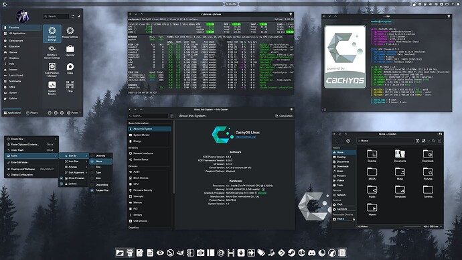The height and width of the screenshot is (260, 462).
Task: Expand the Create New submenu
Action: (31, 139)
